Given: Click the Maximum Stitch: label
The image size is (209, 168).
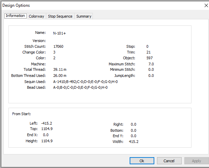Looking at the screenshot, I should point(122,64).
